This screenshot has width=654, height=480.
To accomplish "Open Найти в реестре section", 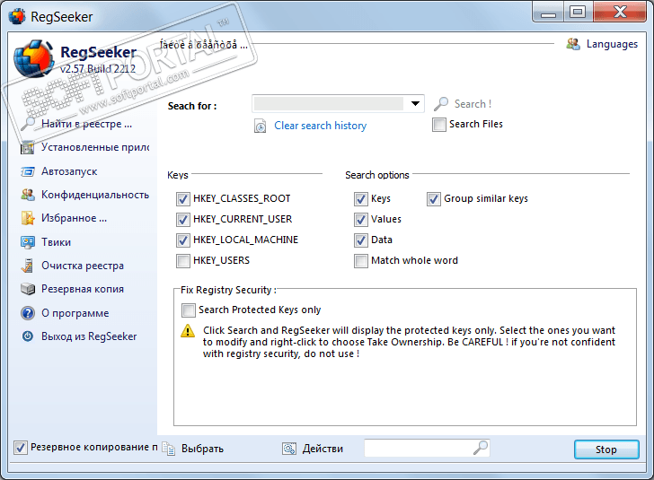I will [86, 124].
